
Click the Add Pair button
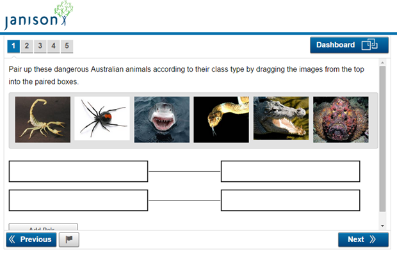coord(43,227)
